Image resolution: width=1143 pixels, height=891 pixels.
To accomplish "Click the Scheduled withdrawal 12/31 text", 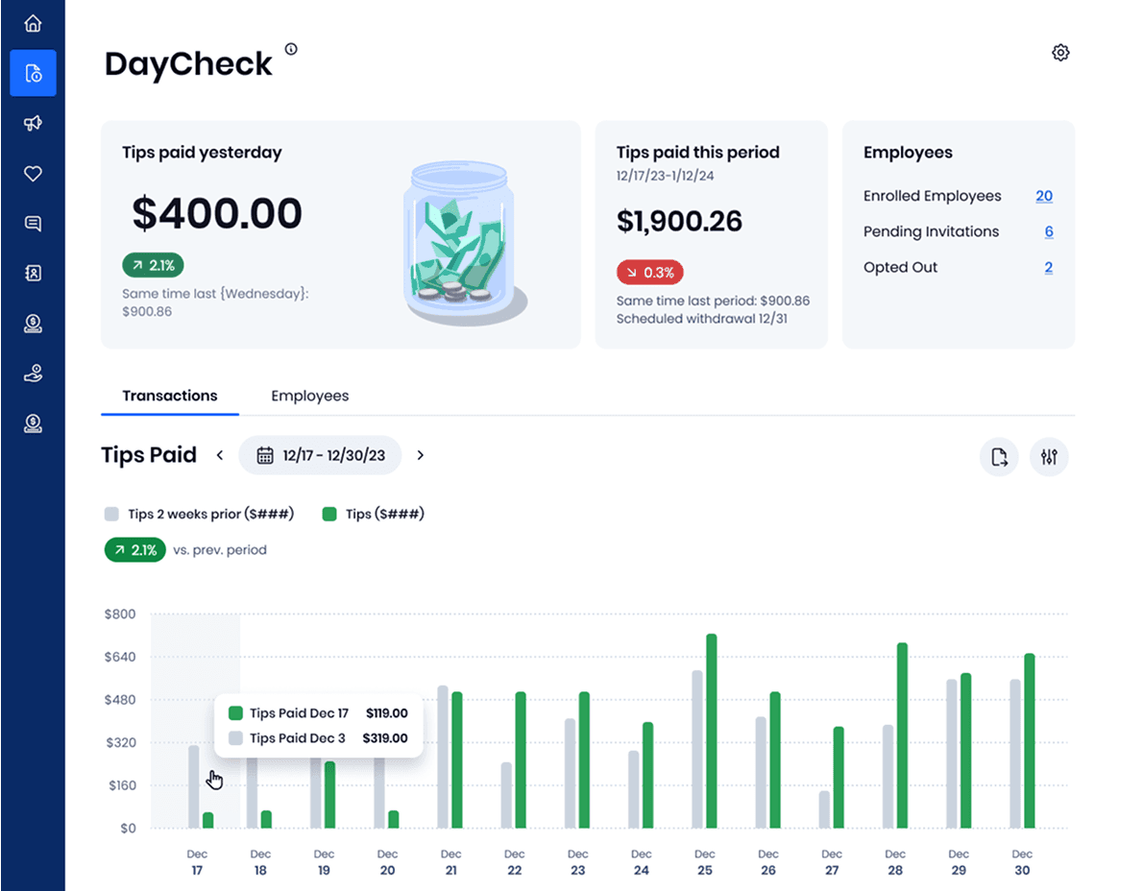I will [702, 319].
